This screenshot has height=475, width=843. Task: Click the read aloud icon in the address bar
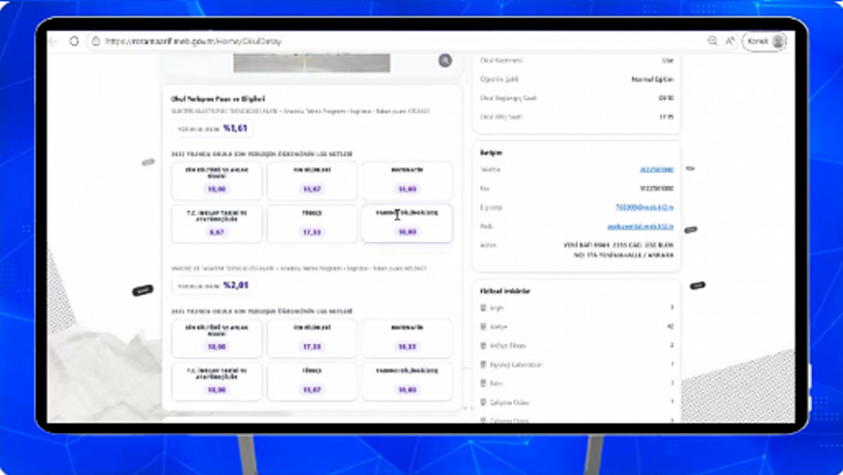[730, 41]
